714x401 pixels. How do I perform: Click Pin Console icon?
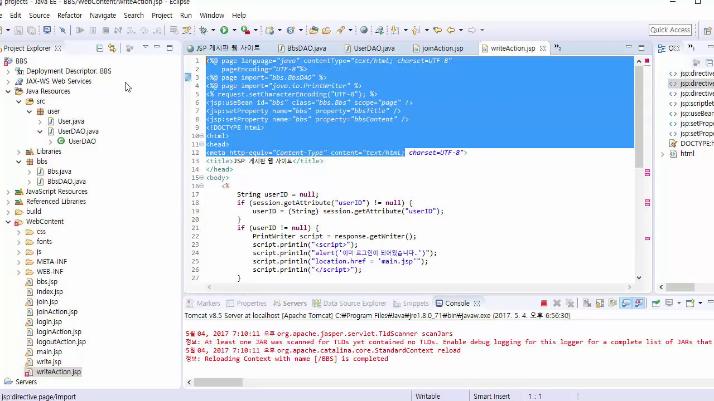[x=655, y=304]
